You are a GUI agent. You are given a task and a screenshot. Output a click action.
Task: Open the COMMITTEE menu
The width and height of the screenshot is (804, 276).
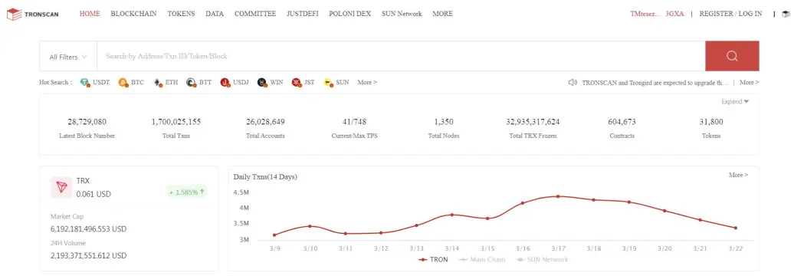pos(255,14)
